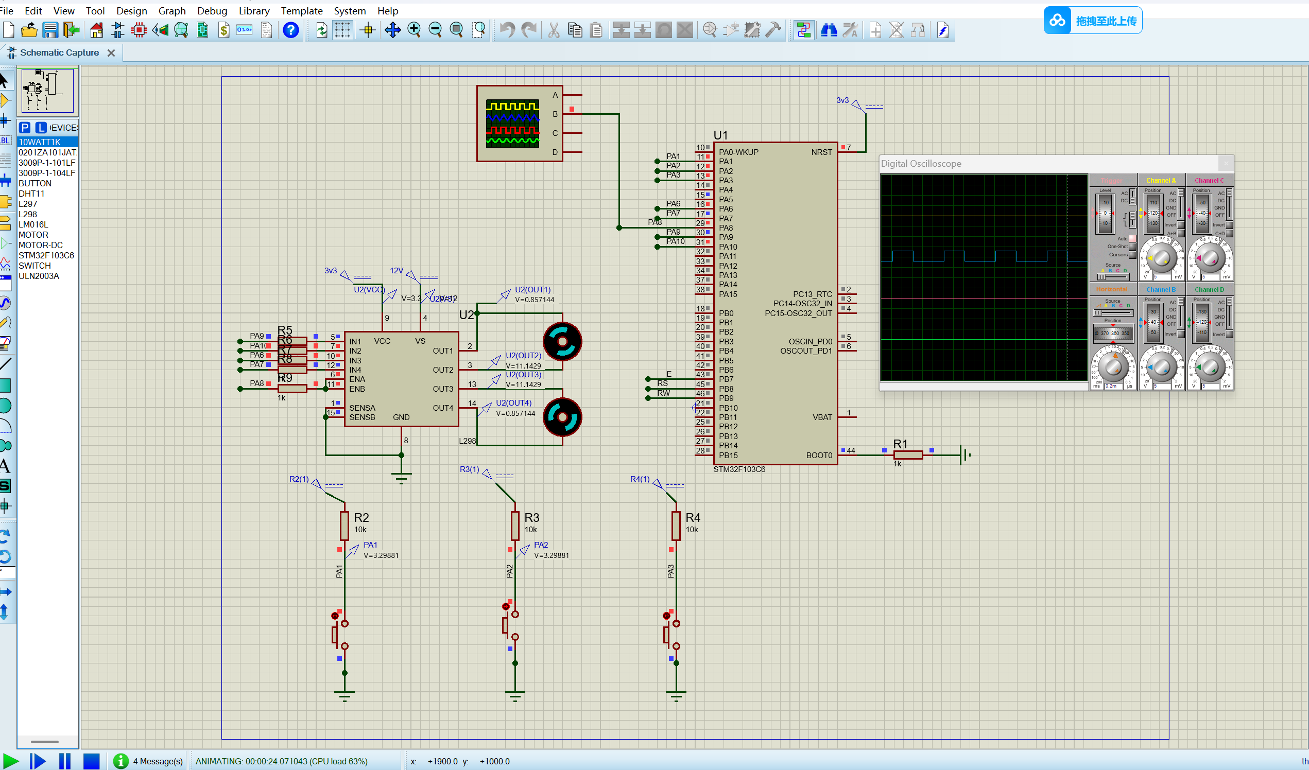This screenshot has width=1309, height=770.
Task: Click the schematic overview thumbnail
Action: pyautogui.click(x=47, y=91)
